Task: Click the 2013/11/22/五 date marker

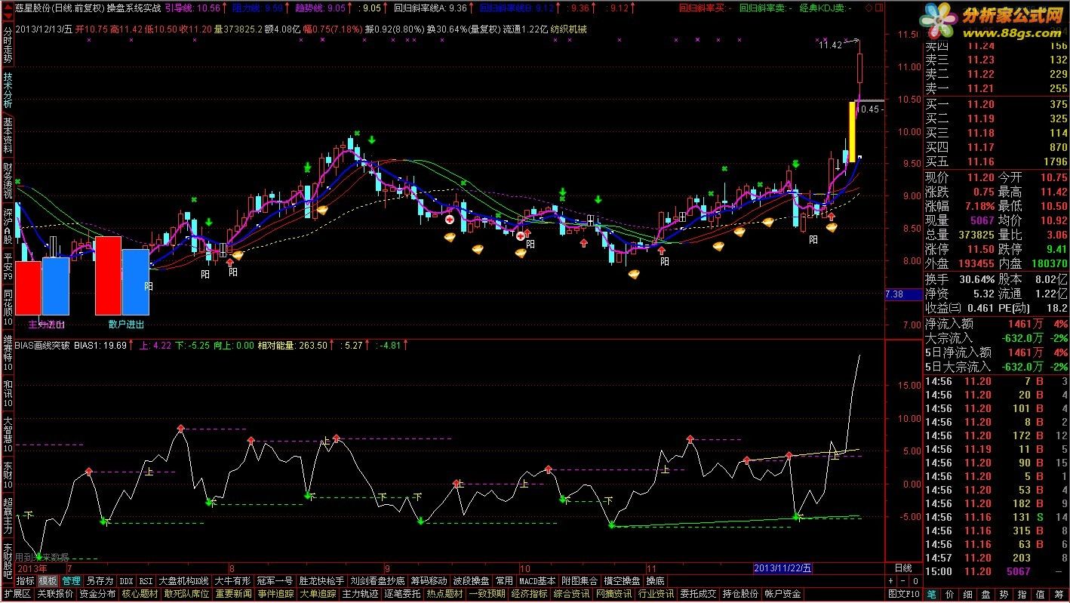Action: (784, 568)
